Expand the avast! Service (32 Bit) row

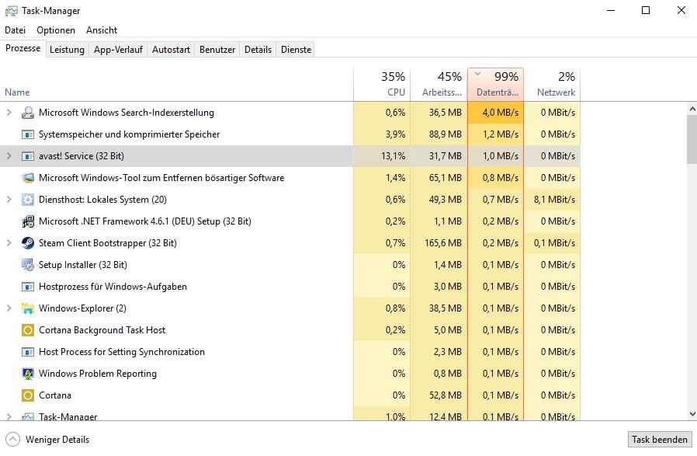9,156
